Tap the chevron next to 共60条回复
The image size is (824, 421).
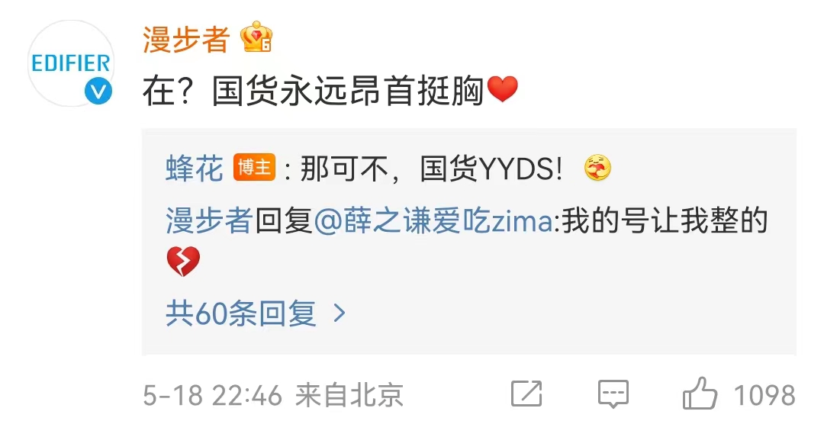[x=340, y=313]
